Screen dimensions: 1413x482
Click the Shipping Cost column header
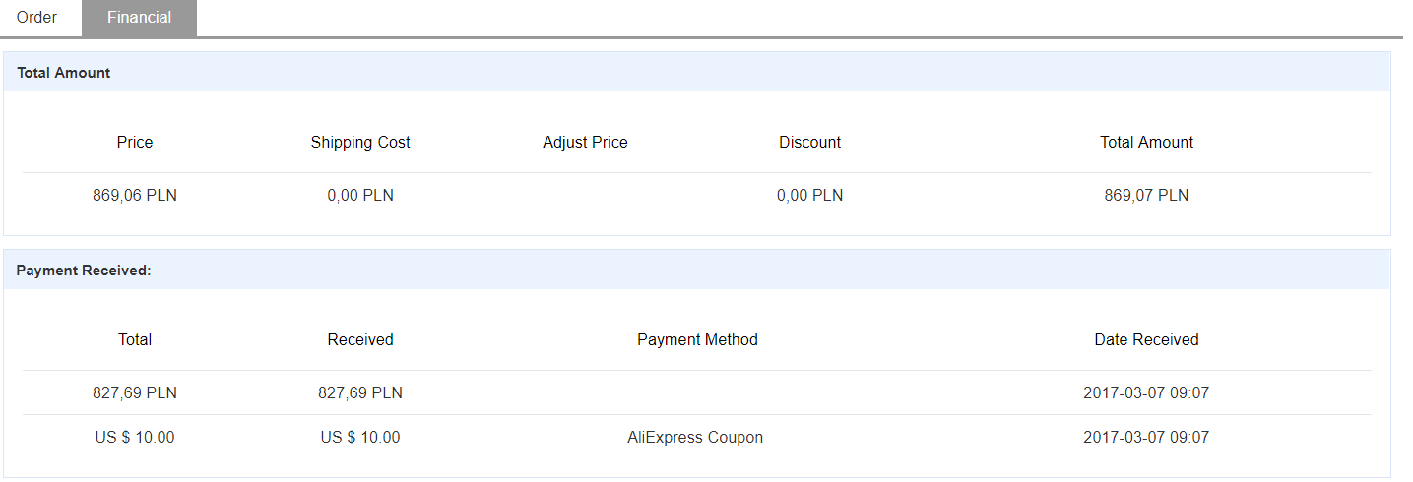tap(360, 142)
